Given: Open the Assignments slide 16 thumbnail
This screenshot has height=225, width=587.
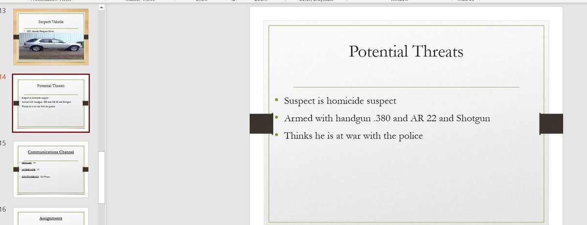Looking at the screenshot, I should point(51,216).
